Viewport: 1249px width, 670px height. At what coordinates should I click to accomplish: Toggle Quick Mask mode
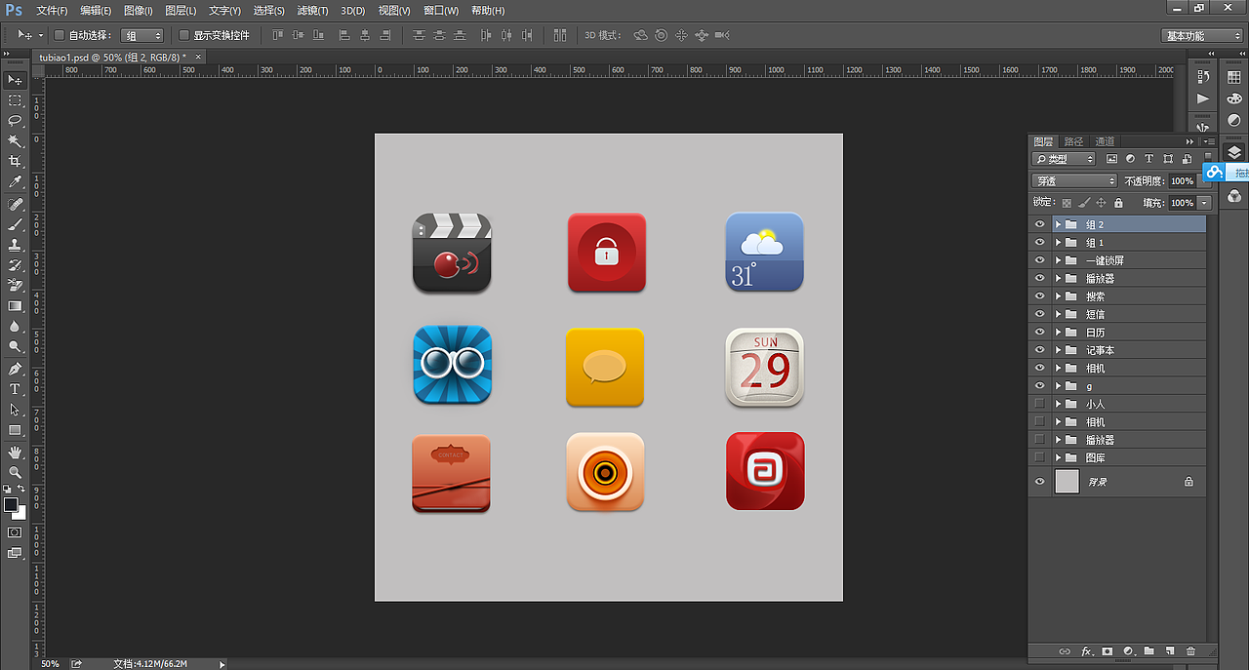[x=15, y=532]
